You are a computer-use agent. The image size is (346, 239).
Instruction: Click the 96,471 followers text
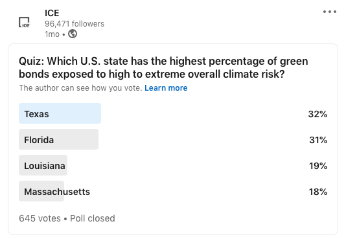pos(75,23)
